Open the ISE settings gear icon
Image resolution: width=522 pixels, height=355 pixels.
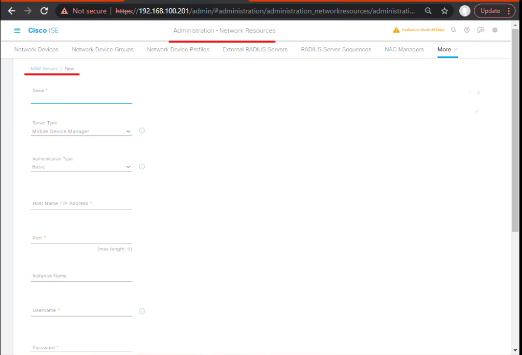pos(495,30)
